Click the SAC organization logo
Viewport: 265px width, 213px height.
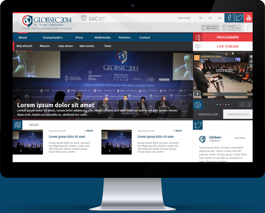[93, 18]
